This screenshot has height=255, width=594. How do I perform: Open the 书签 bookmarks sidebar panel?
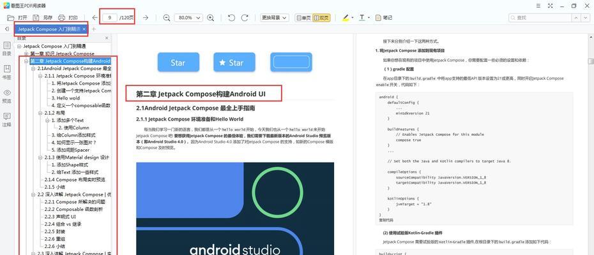[7, 72]
